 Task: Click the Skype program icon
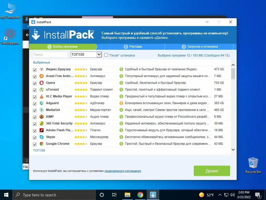(x=42, y=137)
